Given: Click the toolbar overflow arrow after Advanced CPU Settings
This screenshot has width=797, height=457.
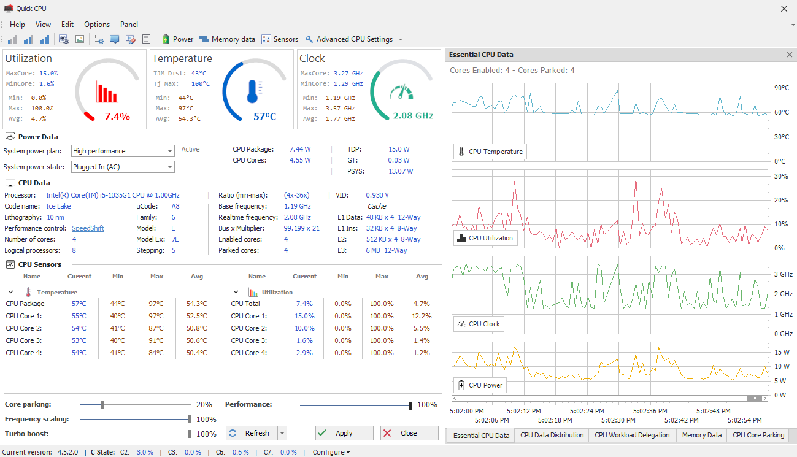Looking at the screenshot, I should (x=401, y=40).
